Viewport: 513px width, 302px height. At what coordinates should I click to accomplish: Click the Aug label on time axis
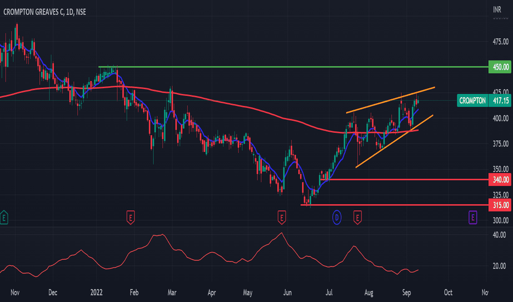[369, 293]
